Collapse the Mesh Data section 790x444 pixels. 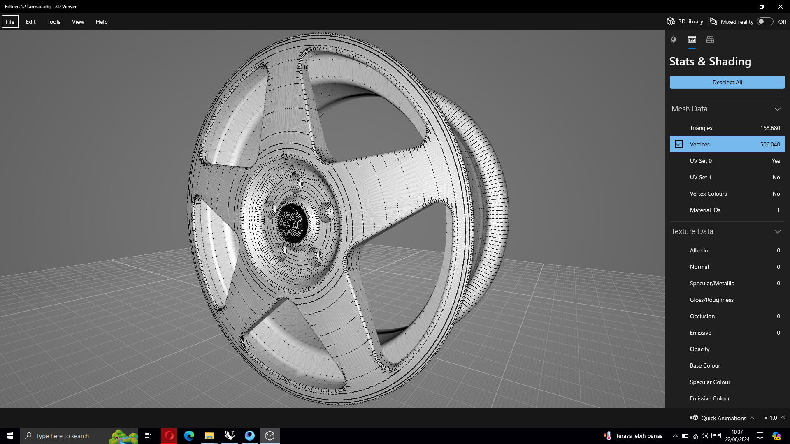[777, 109]
